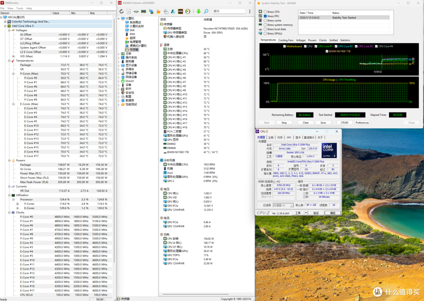Click the green download arrow icon
The image size is (424, 301).
click(x=199, y=11)
